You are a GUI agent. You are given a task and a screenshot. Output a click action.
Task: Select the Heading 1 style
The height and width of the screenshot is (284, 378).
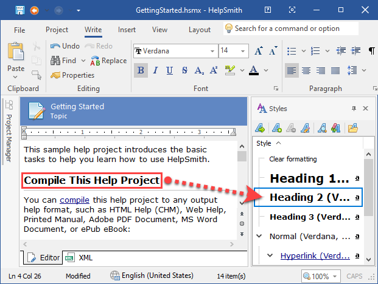309,178
